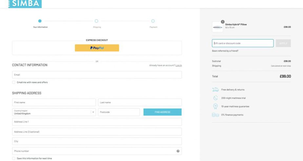The image size is (303, 161).
Task: Click the Apply discount button
Action: click(x=283, y=43)
